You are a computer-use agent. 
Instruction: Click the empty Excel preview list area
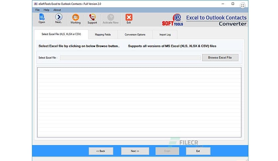pyautogui.click(x=139, y=102)
